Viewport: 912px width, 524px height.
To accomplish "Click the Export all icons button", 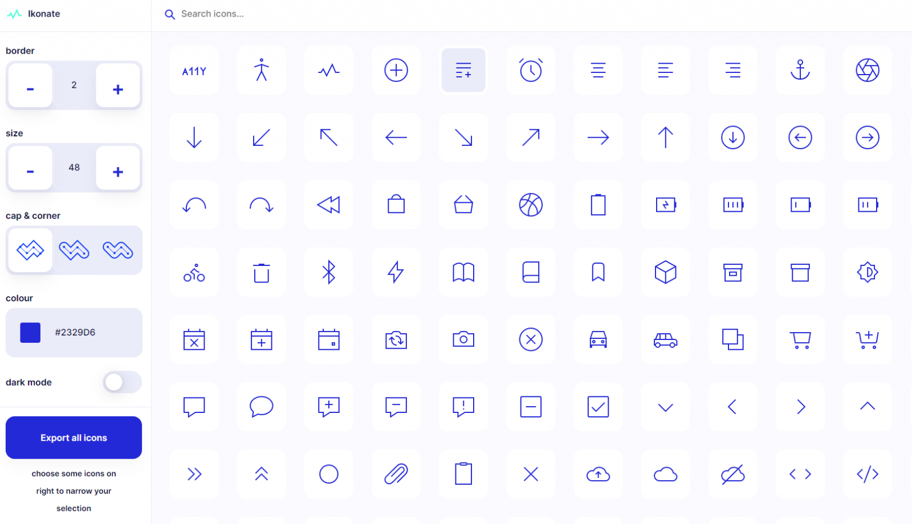I will (74, 437).
